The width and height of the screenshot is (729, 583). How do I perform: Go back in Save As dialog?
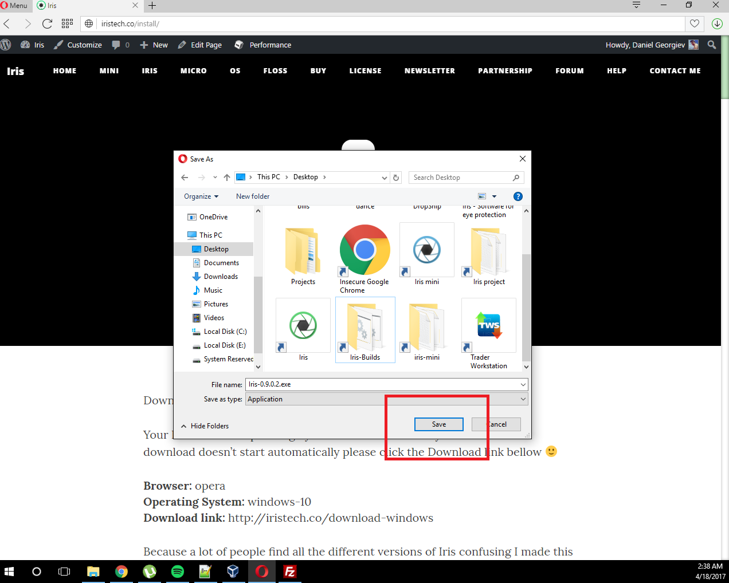(185, 178)
